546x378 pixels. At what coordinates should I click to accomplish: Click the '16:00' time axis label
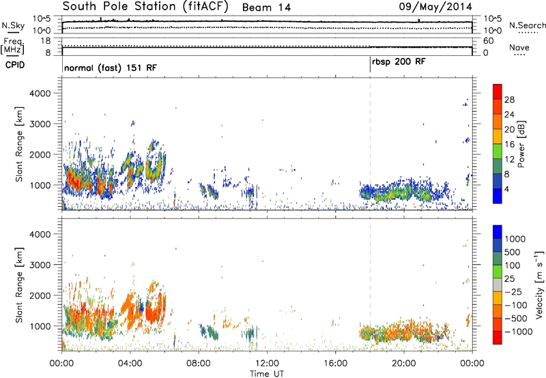335,364
